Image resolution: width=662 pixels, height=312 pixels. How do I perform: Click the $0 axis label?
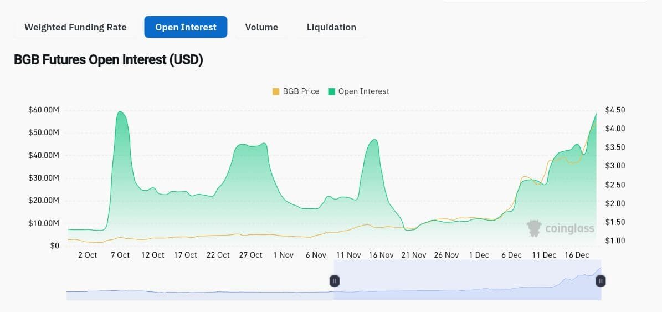(x=54, y=245)
